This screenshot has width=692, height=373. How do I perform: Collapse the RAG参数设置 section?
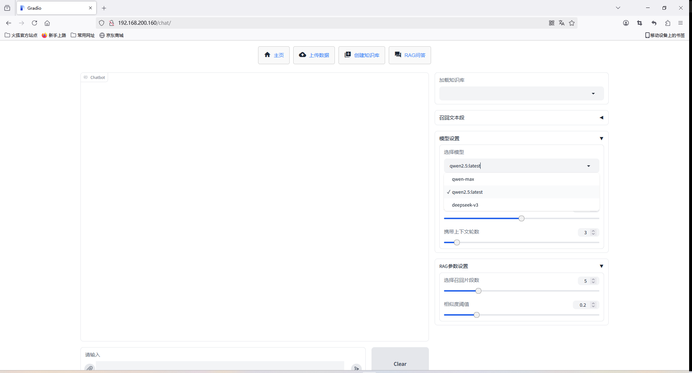point(521,266)
